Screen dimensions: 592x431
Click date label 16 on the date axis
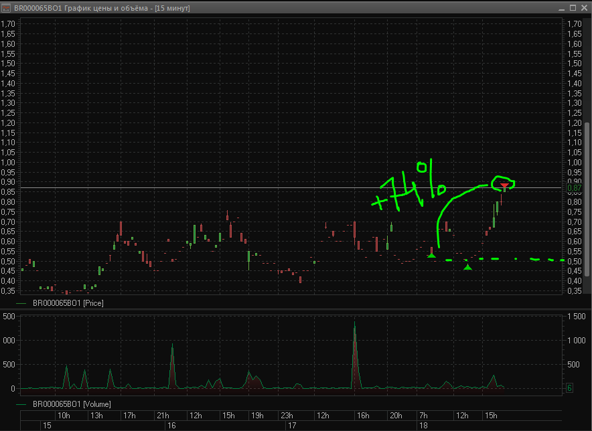pyautogui.click(x=172, y=426)
